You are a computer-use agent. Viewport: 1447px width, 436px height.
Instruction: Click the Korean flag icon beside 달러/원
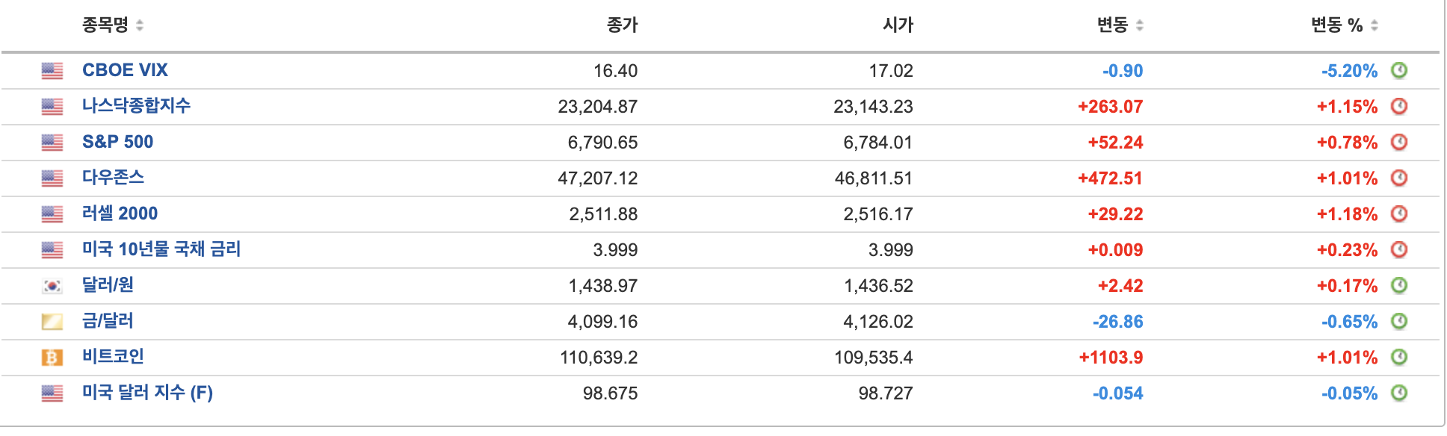coord(54,285)
